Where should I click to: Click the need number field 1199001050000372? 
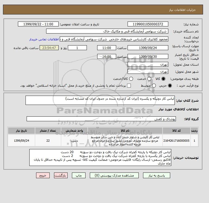[x=148, y=24]
